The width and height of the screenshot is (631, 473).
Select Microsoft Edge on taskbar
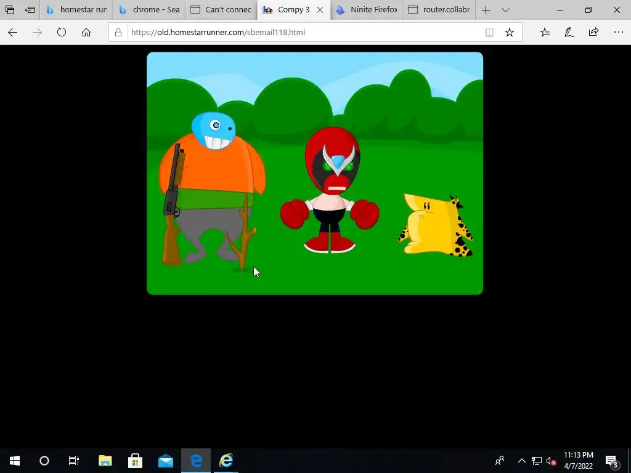pos(195,461)
